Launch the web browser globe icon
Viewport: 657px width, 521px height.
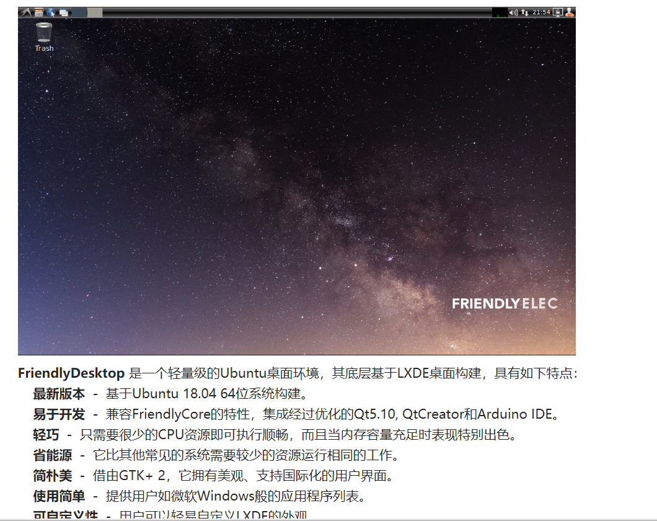tap(51, 12)
